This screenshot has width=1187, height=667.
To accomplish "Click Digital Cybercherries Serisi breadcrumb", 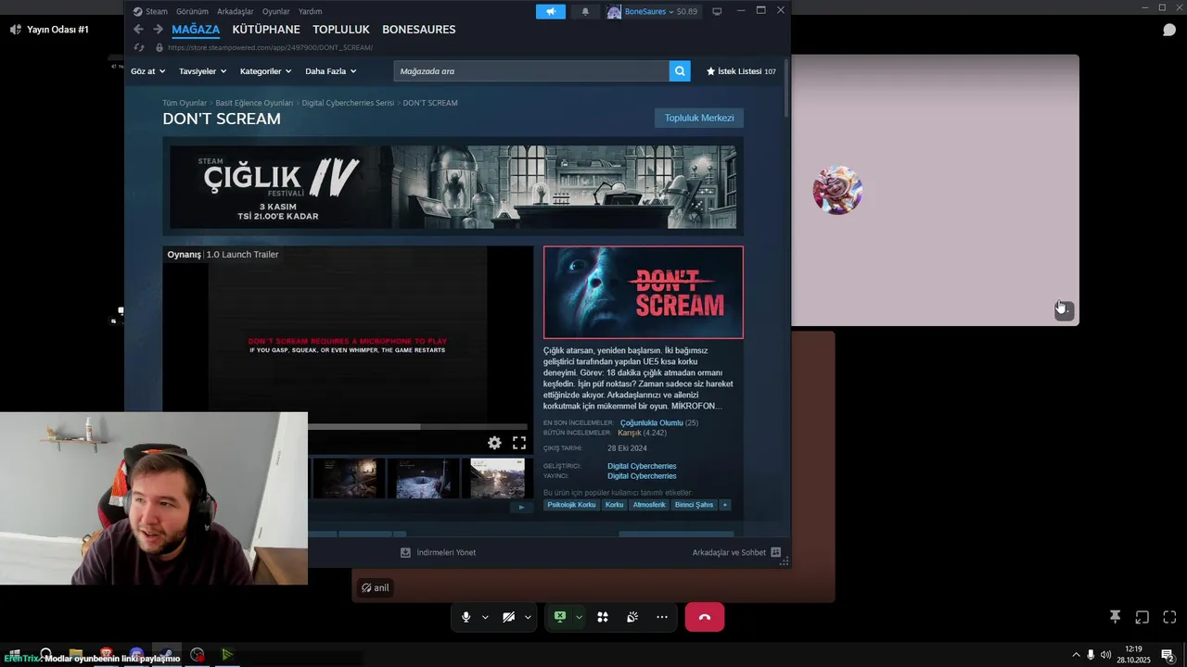I will click(x=348, y=103).
